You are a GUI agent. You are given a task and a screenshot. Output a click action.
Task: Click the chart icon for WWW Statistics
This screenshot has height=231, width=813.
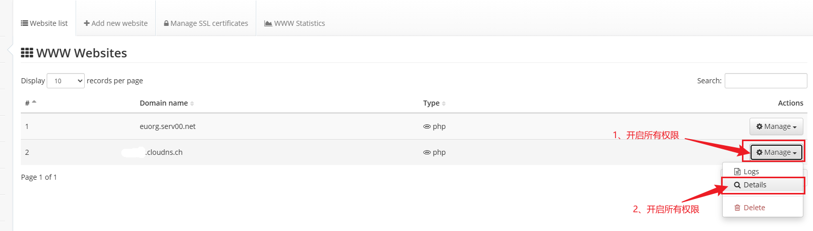pyautogui.click(x=268, y=23)
